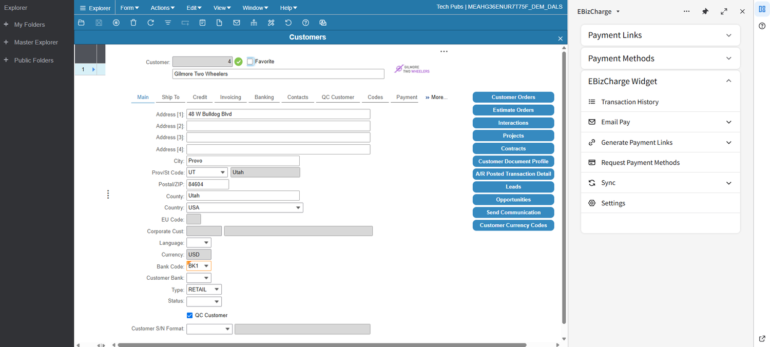Click the trash delete icon
The height and width of the screenshot is (347, 770).
[133, 23]
